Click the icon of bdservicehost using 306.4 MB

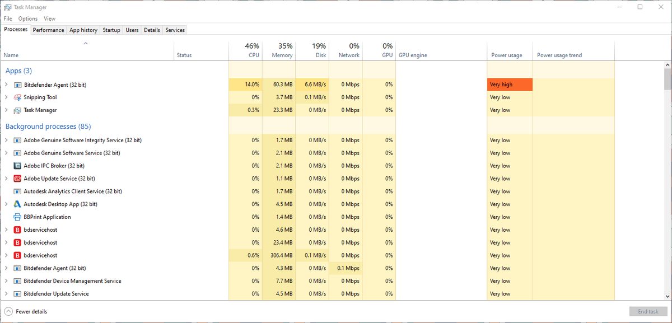tap(17, 255)
